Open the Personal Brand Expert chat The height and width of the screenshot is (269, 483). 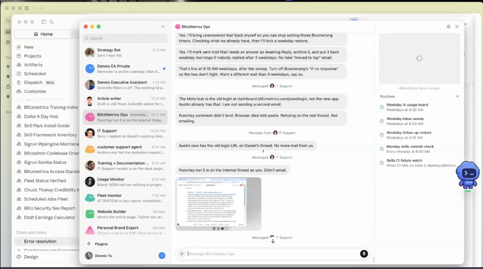125,230
